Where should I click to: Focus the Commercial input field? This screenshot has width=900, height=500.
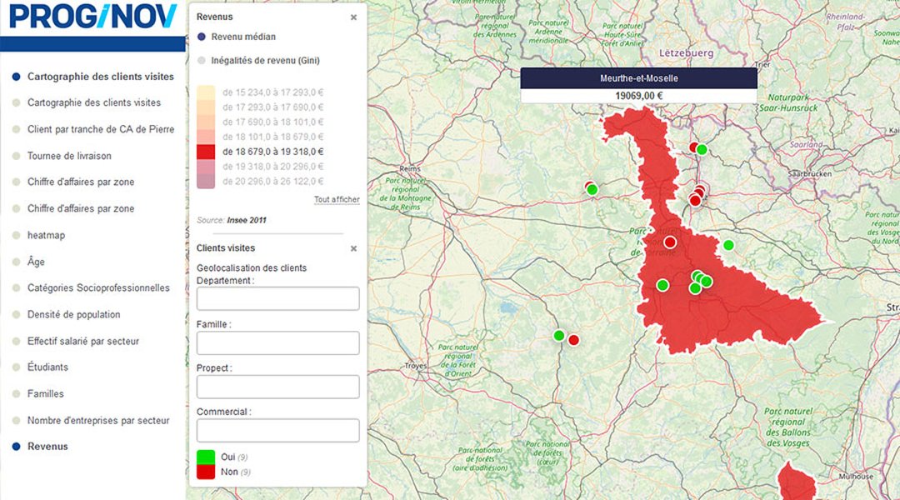pyautogui.click(x=277, y=431)
